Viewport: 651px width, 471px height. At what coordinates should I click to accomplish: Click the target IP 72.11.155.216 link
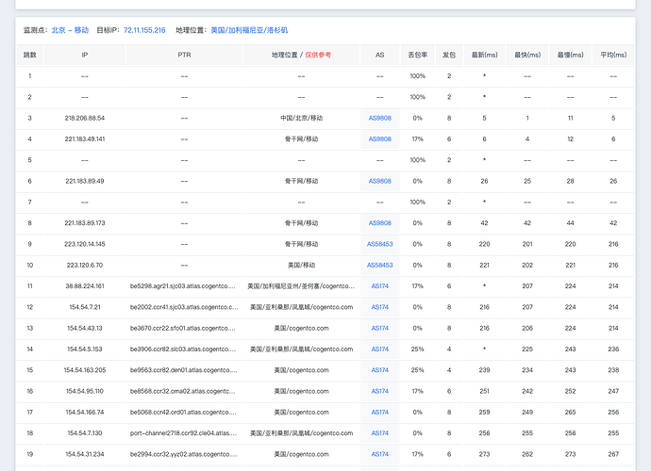[x=144, y=30]
